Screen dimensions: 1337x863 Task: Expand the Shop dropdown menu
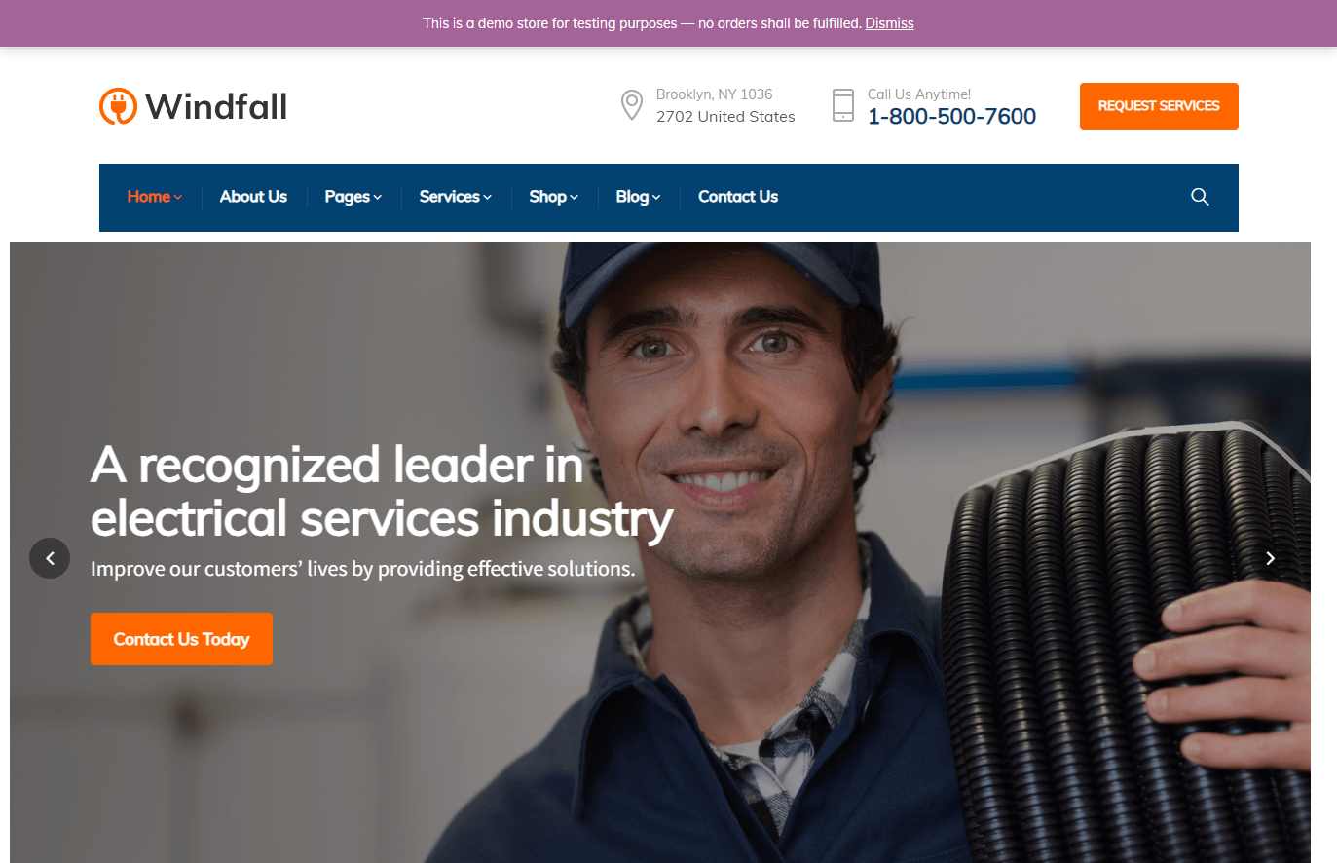[553, 197]
